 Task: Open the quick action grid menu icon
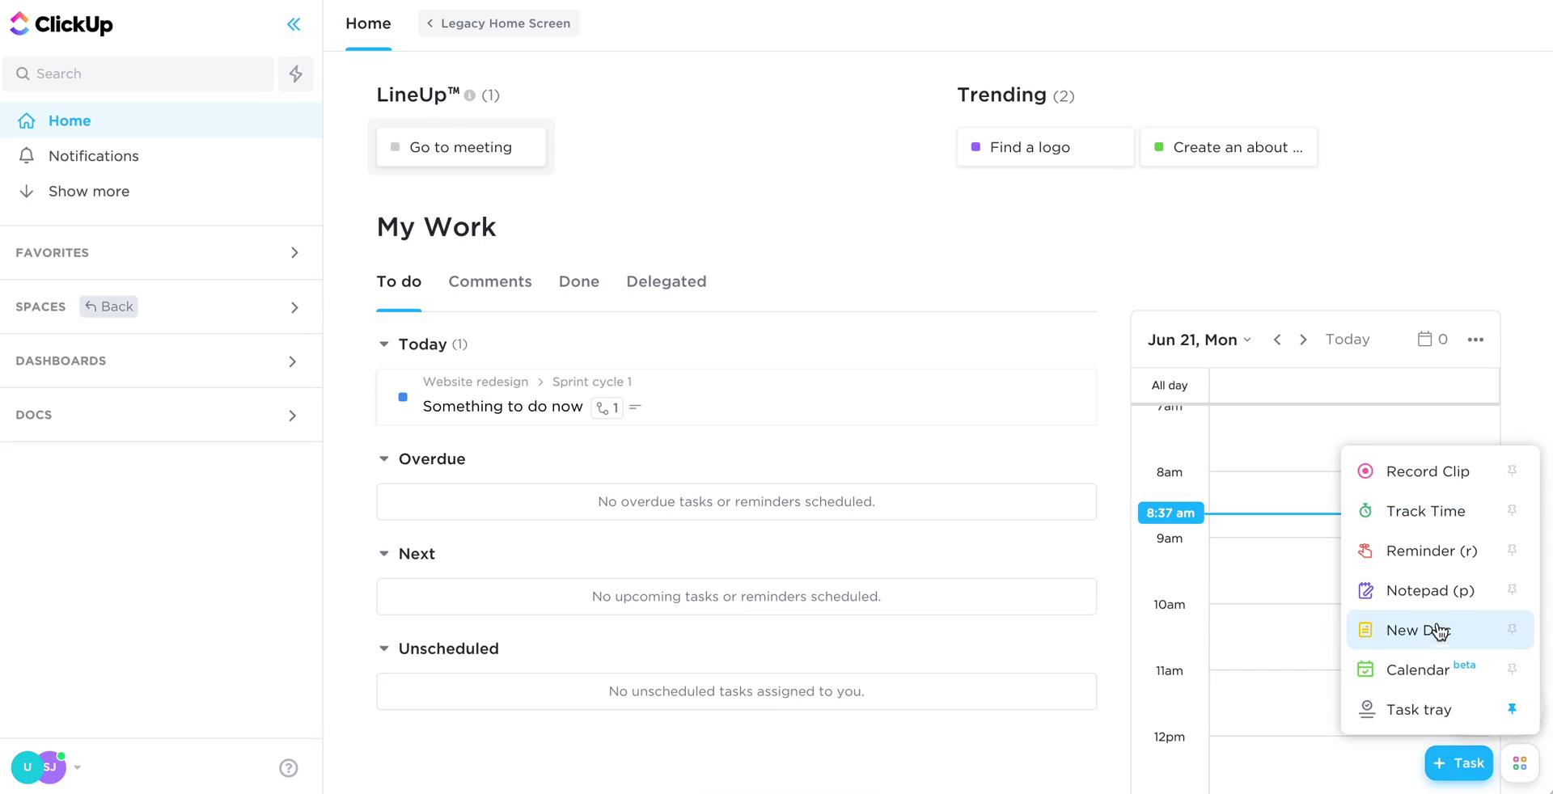point(1520,763)
